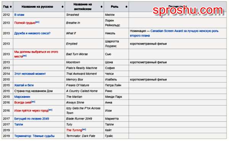
Task: Open the Canadian Screen Award link
Action: tap(166, 31)
